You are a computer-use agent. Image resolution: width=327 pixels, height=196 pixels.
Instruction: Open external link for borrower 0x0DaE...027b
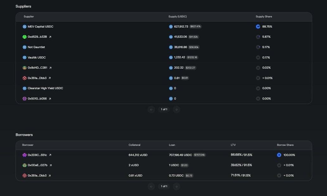tap(51, 165)
